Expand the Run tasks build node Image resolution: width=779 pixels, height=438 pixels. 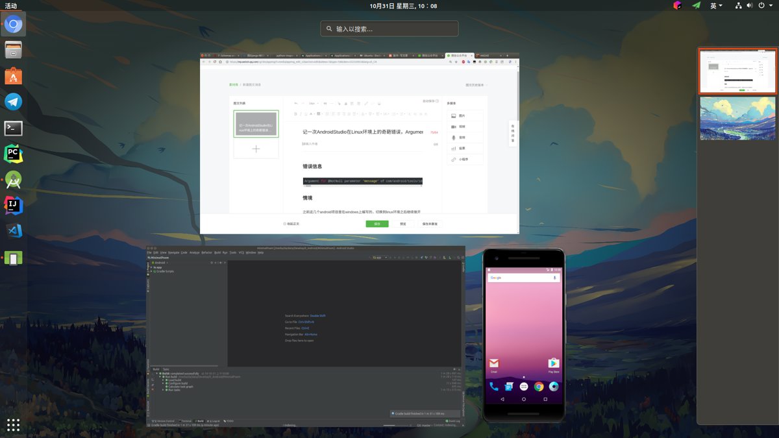pos(164,390)
